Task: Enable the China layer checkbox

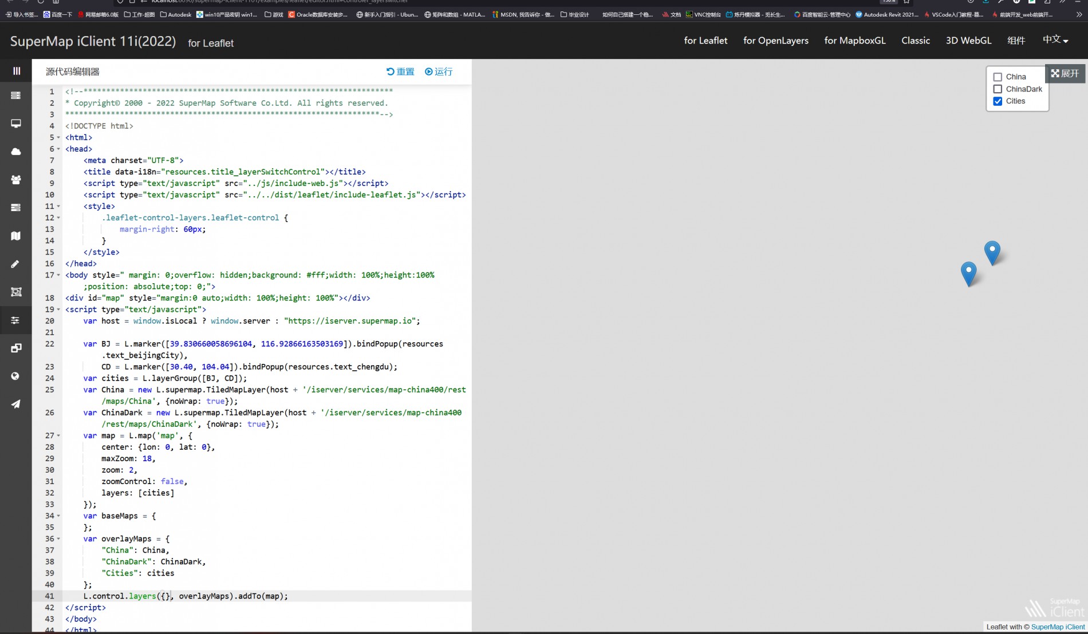Action: click(998, 77)
